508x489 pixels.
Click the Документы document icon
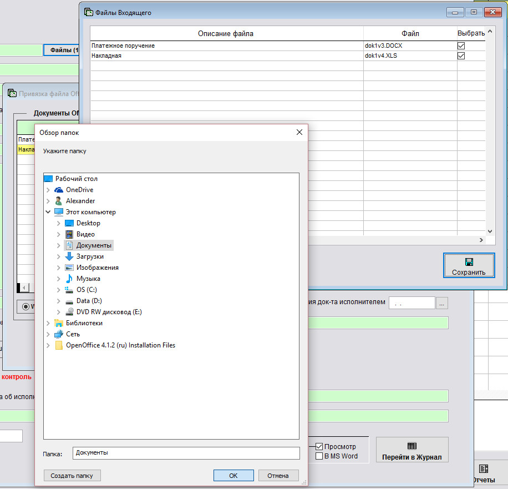69,245
